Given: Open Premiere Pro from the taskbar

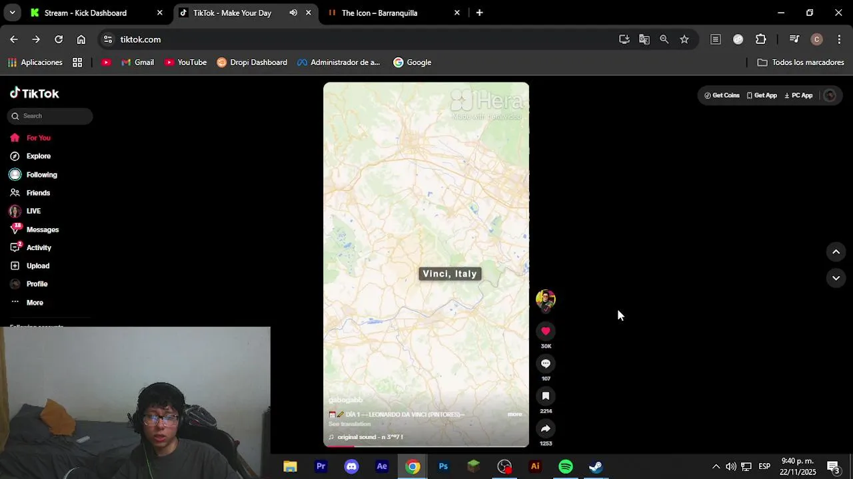Looking at the screenshot, I should coord(321,466).
